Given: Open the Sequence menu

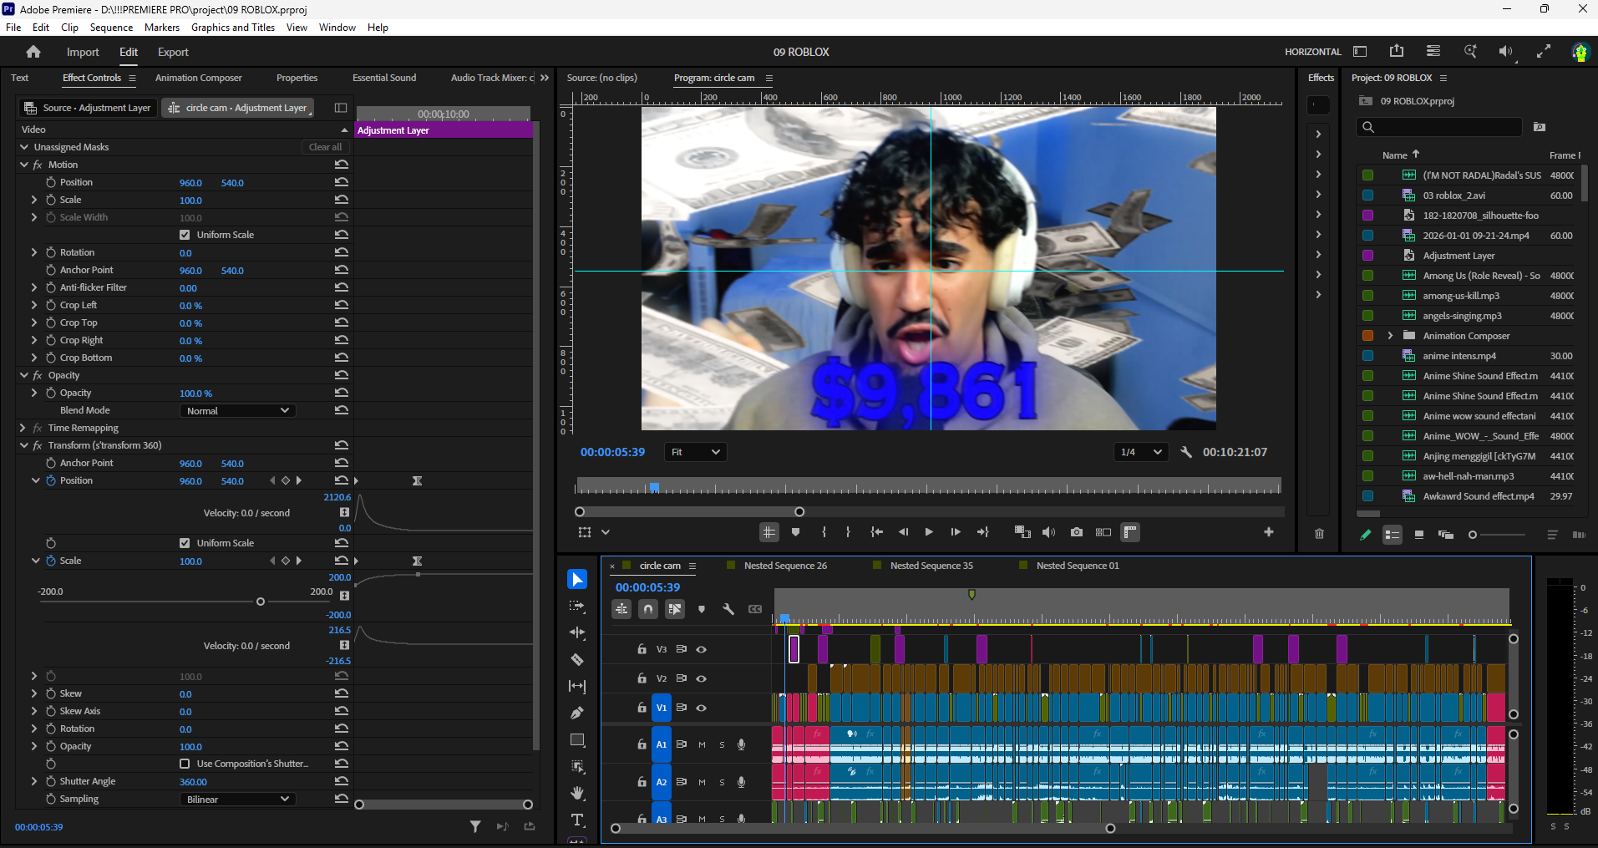Looking at the screenshot, I should coord(111,28).
